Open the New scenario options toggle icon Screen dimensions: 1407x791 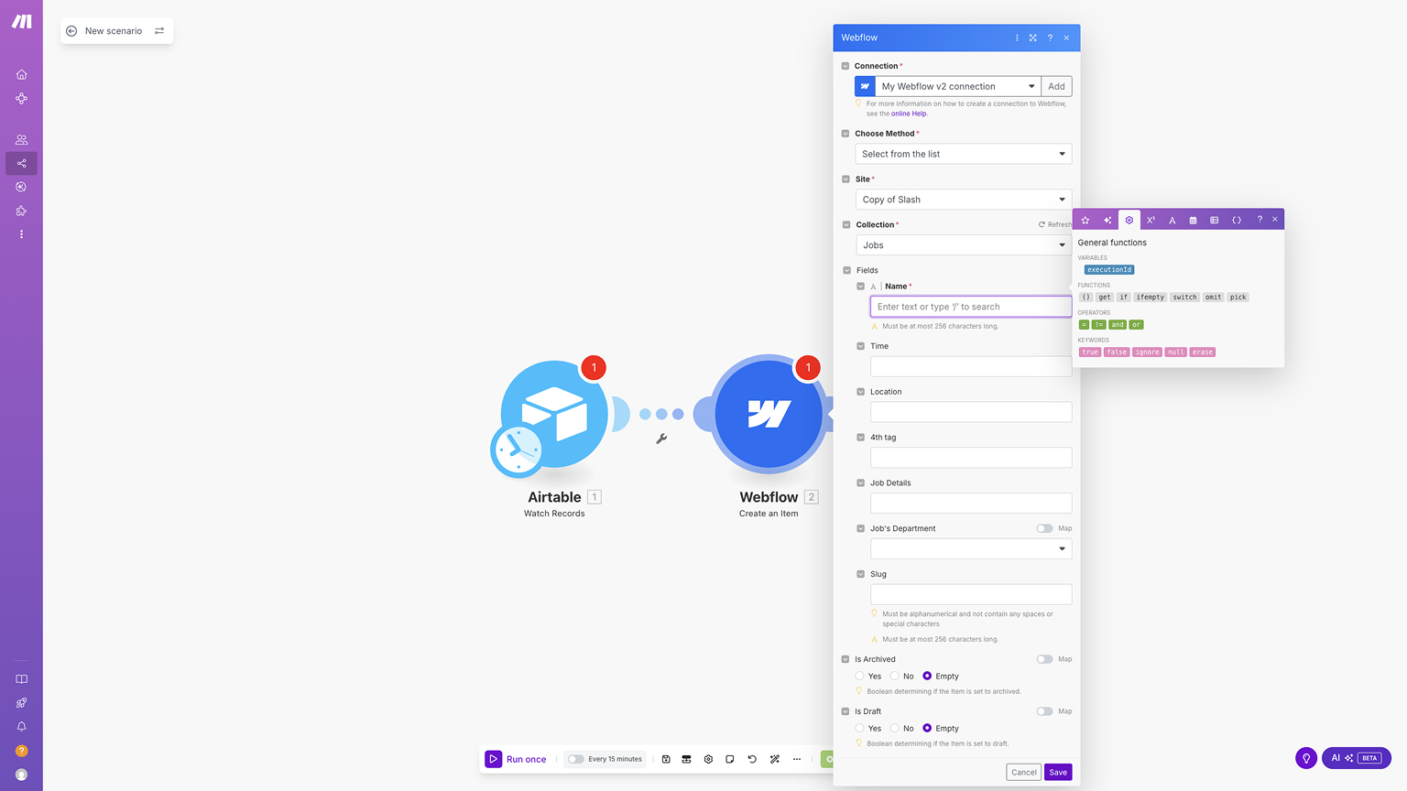pos(159,31)
